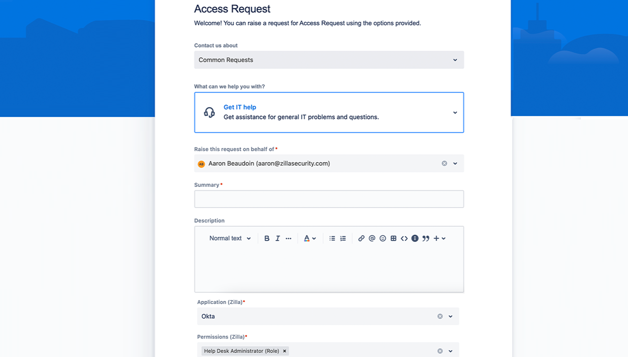Insert a table into the description
The width and height of the screenshot is (628, 357).
click(393, 238)
